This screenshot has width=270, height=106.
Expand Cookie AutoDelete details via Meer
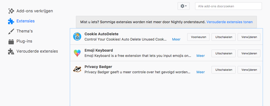(x=176, y=39)
